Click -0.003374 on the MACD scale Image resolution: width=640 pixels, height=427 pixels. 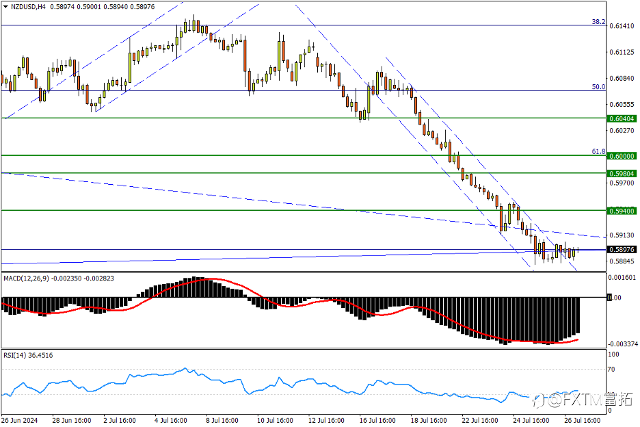[x=622, y=344]
